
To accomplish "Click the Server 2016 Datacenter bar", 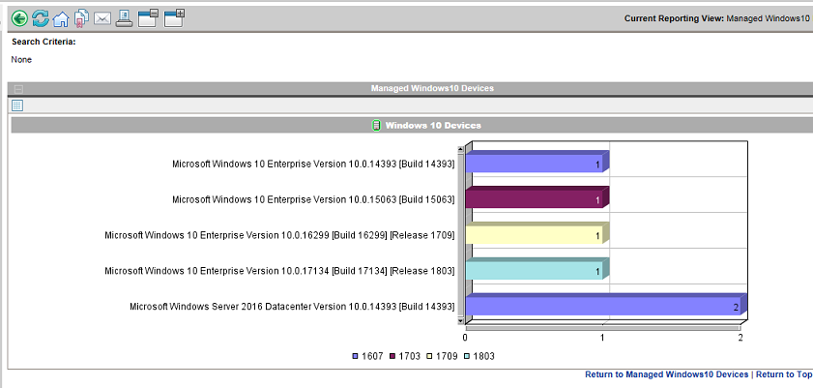I will (x=605, y=305).
